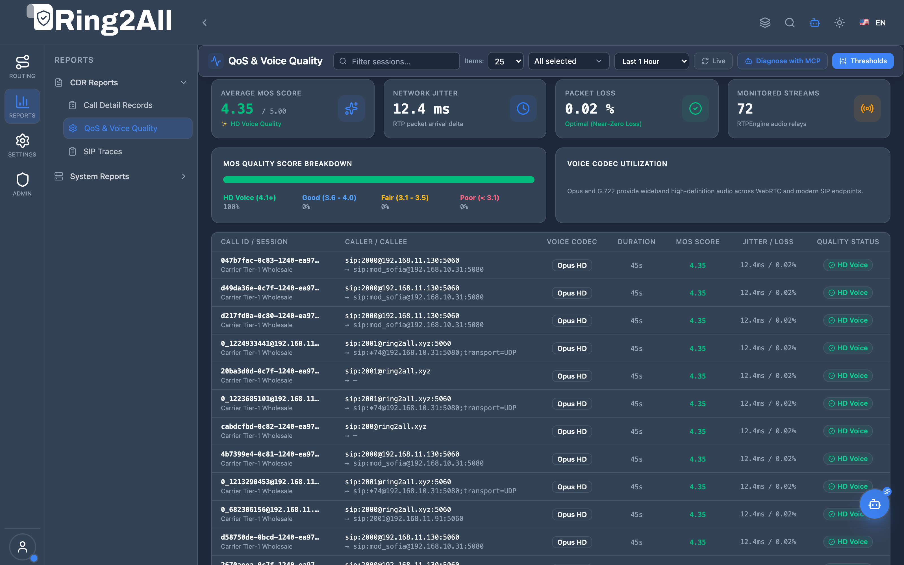Viewport: 904px width, 565px height.
Task: Open the AI bot icon in header
Action: [x=814, y=22]
